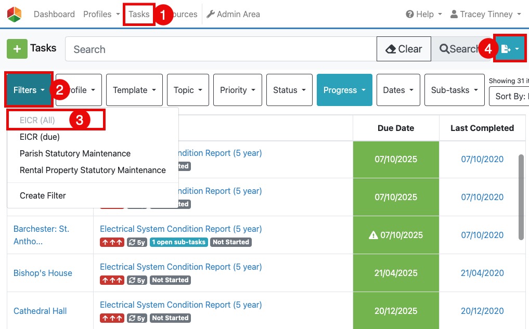Click the 5y recurrence badge for Bishop's House
Image resolution: width=529 pixels, height=329 pixels.
coord(137,280)
